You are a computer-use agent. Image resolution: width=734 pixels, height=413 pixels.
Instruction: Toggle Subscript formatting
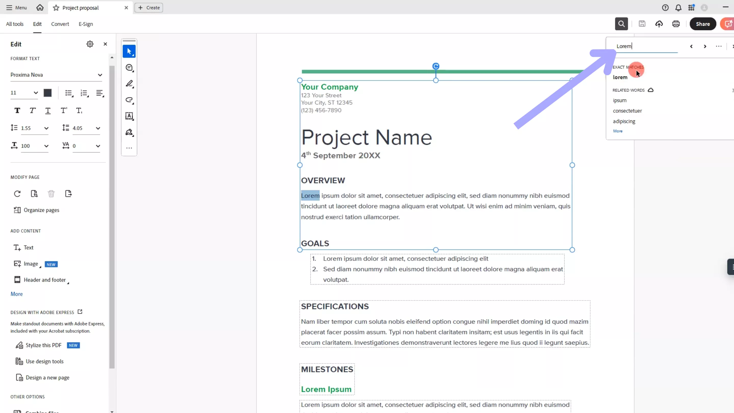[x=79, y=111]
